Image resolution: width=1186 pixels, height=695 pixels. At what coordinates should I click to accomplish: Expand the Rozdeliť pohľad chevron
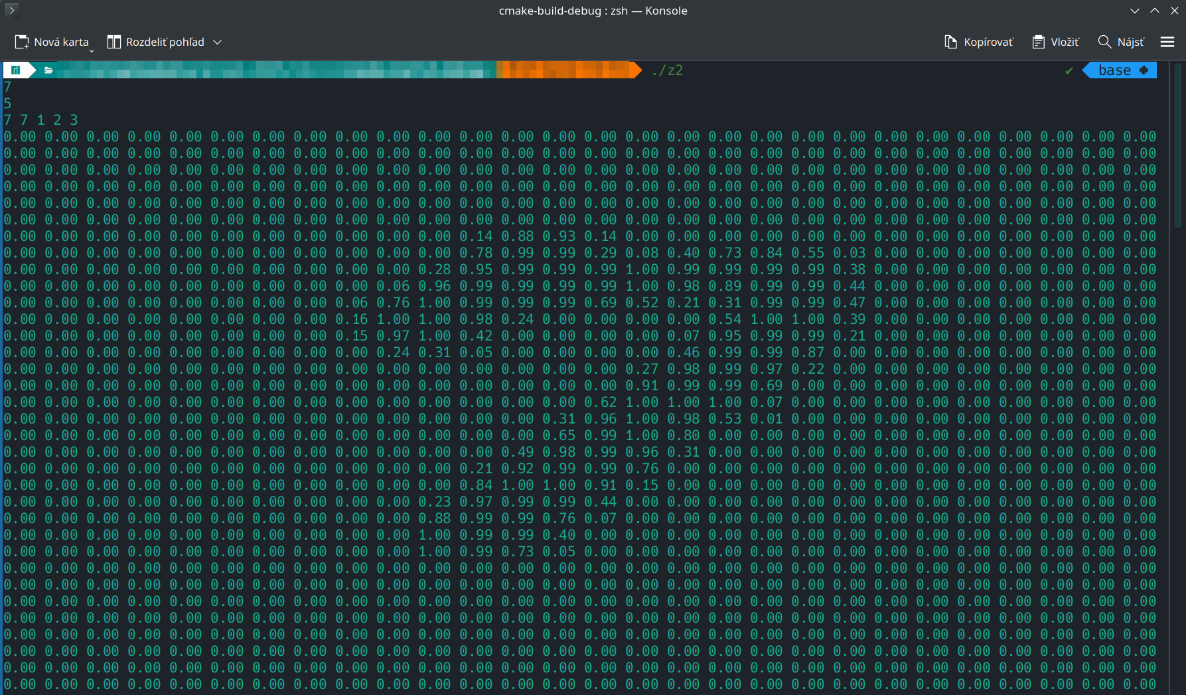pos(217,42)
